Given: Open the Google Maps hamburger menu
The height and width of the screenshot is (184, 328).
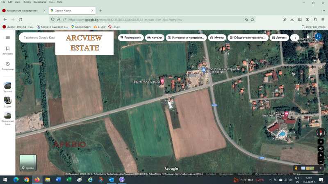Looking at the screenshot, I should (x=7, y=37).
